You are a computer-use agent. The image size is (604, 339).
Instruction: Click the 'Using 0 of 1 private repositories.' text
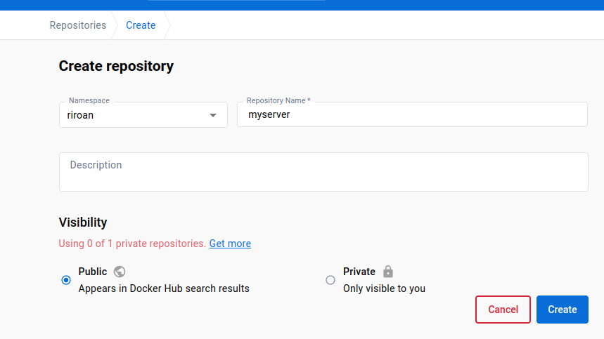[x=132, y=244]
